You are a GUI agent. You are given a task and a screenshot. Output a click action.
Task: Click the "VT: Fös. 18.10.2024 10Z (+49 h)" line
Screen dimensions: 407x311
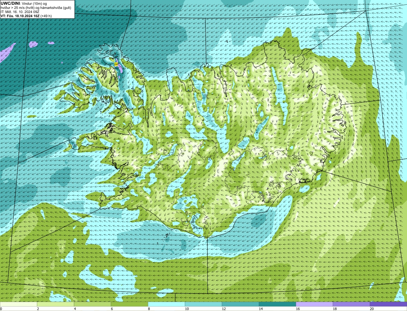point(26,16)
